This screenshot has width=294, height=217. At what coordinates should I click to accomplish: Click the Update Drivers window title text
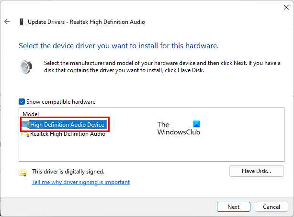[86, 22]
